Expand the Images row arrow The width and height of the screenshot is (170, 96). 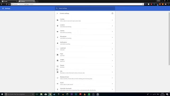[x=112, y=61]
